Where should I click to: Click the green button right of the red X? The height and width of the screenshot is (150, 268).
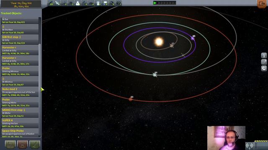35,145
